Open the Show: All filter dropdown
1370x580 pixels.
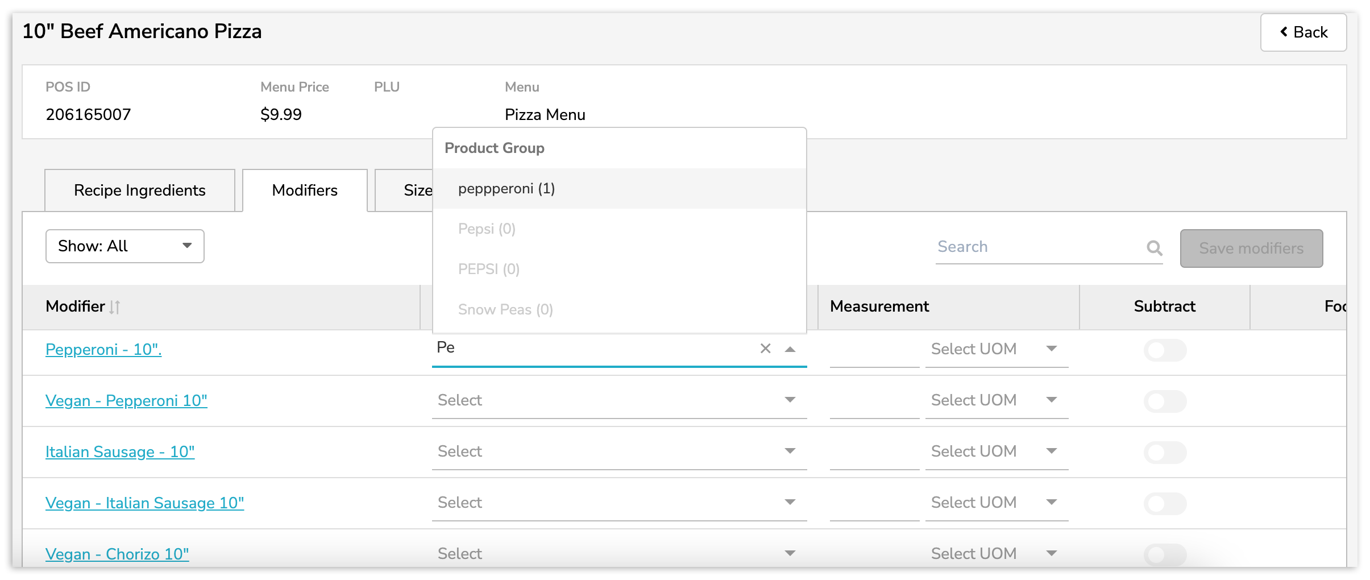tap(124, 246)
